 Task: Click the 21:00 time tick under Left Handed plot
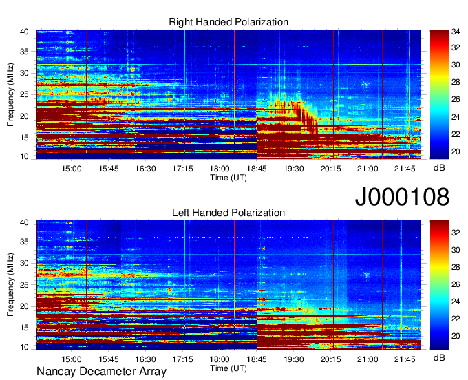368,359
